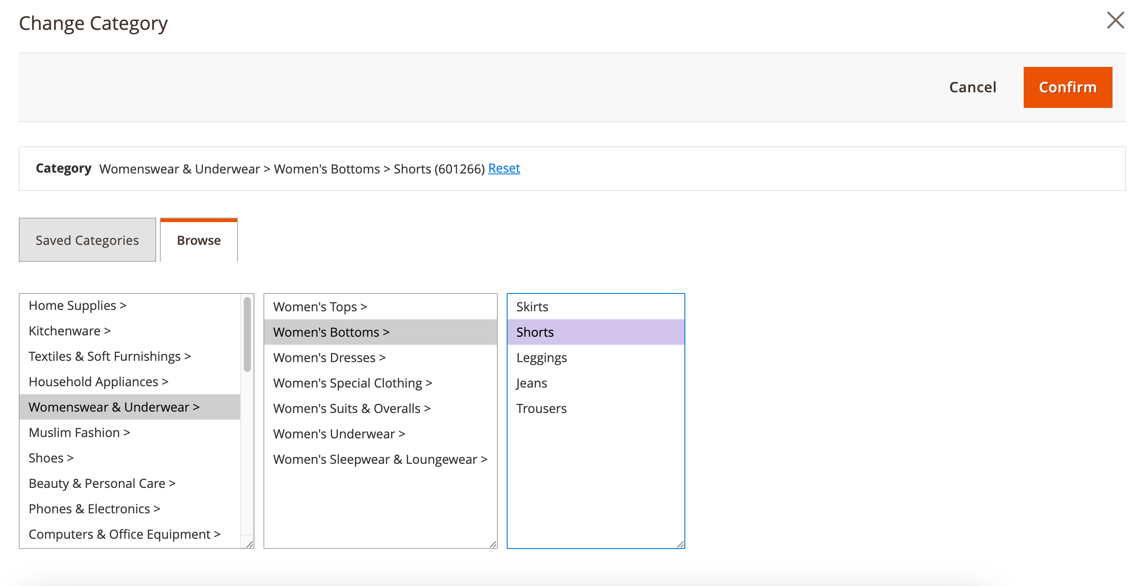Viewport: 1142px width, 586px height.
Task: Expand Beauty & Personal Care
Action: point(102,483)
